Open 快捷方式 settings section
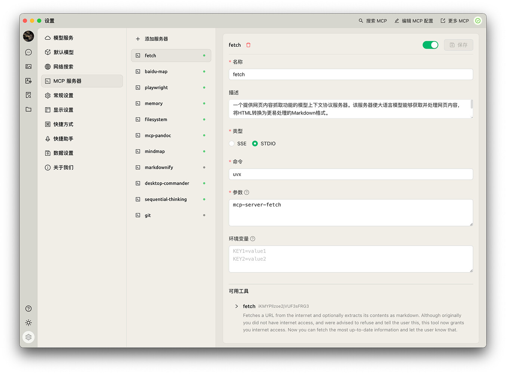Screen dimensions: 506x374 (x=82, y=124)
